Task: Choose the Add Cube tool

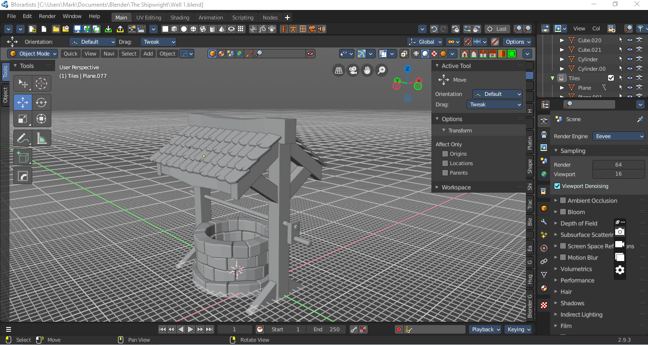Action: click(x=23, y=157)
